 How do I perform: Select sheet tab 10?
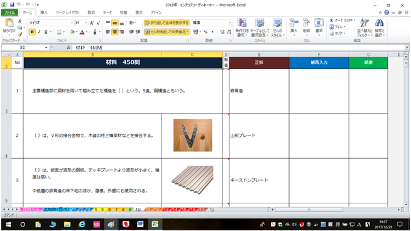(138, 210)
